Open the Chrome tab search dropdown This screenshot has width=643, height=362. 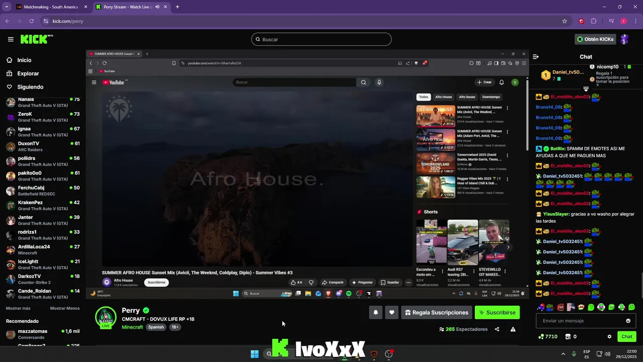click(x=7, y=7)
